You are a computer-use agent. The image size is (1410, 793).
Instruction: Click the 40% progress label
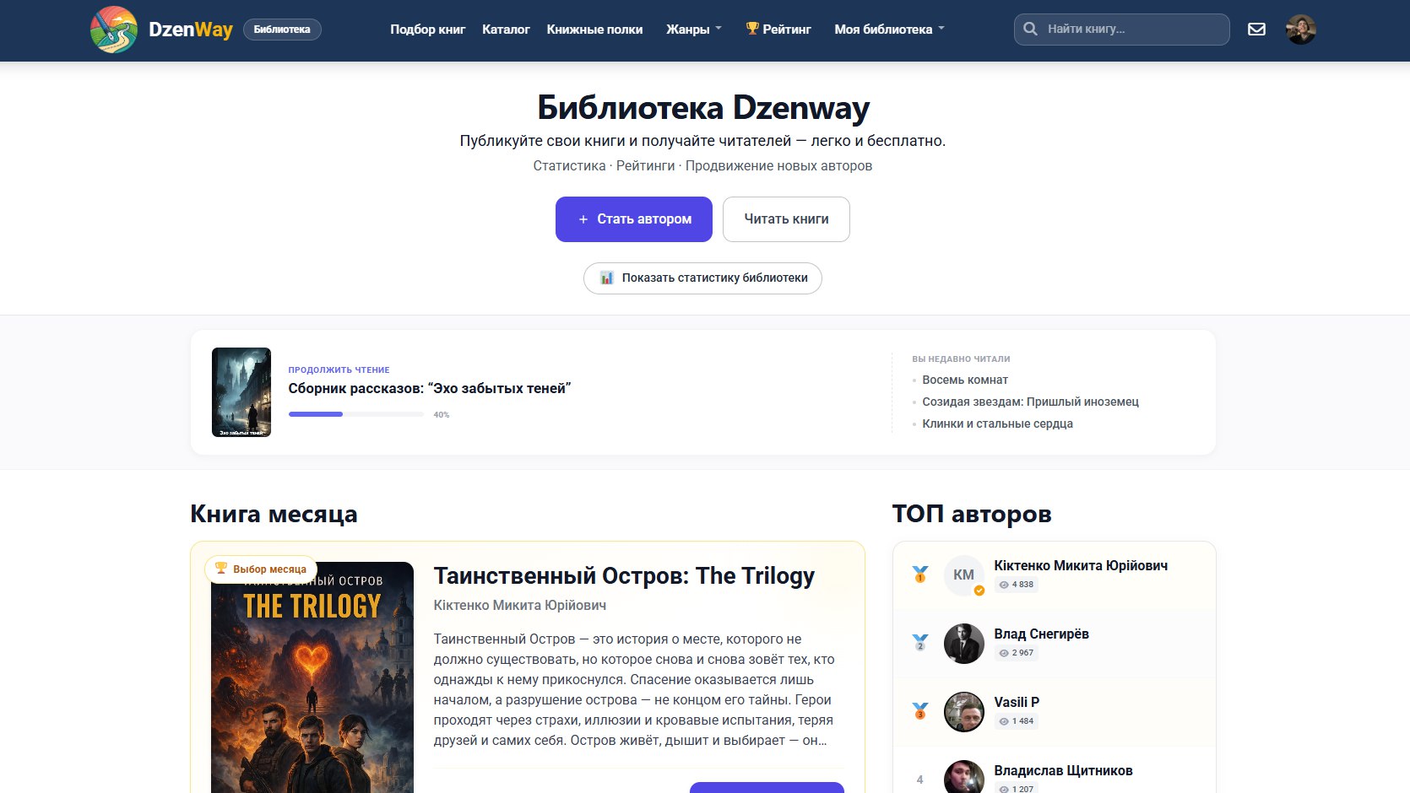click(x=442, y=415)
